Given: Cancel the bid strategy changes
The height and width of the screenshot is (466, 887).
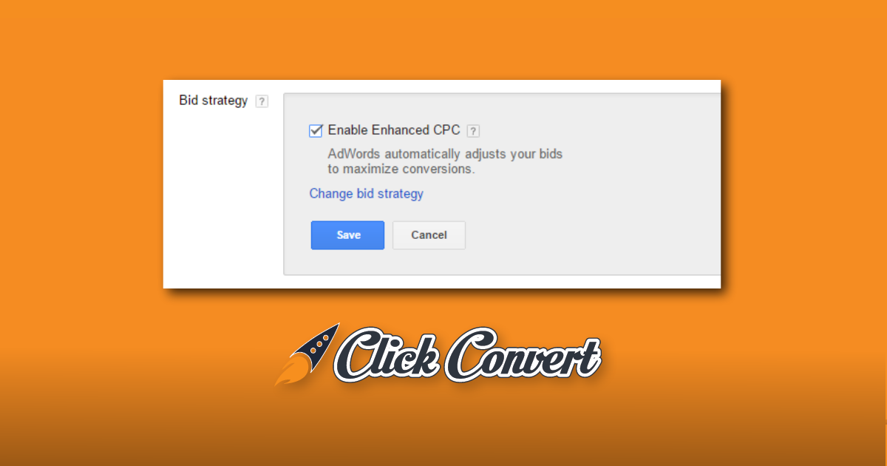Looking at the screenshot, I should 429,235.
